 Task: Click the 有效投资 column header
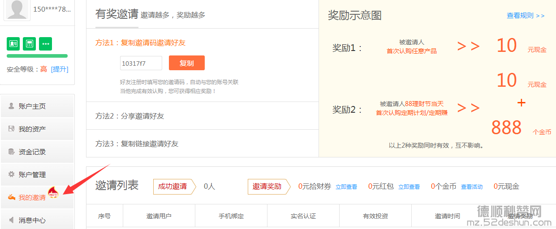(375, 216)
